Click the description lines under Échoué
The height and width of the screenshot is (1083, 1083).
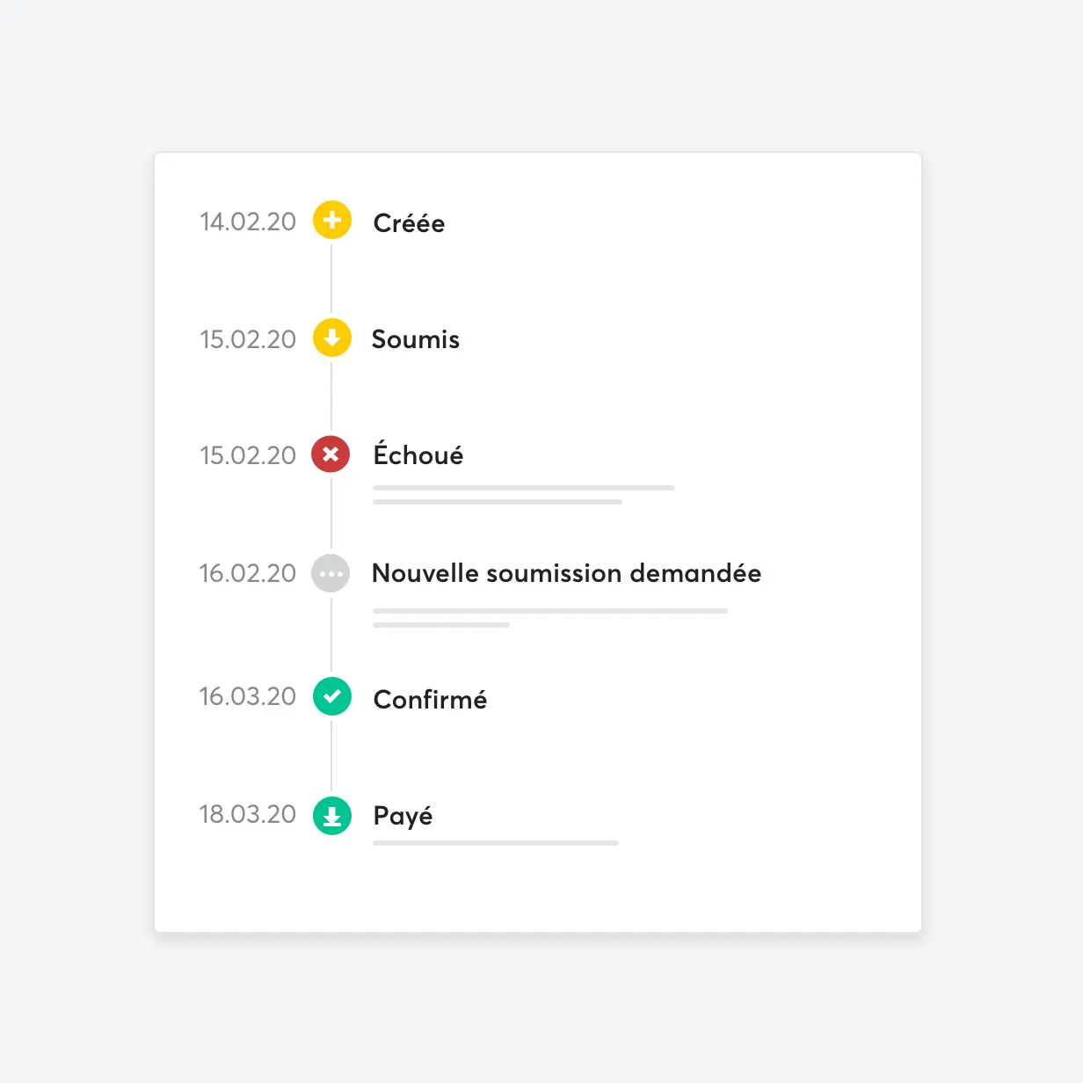coord(523,494)
